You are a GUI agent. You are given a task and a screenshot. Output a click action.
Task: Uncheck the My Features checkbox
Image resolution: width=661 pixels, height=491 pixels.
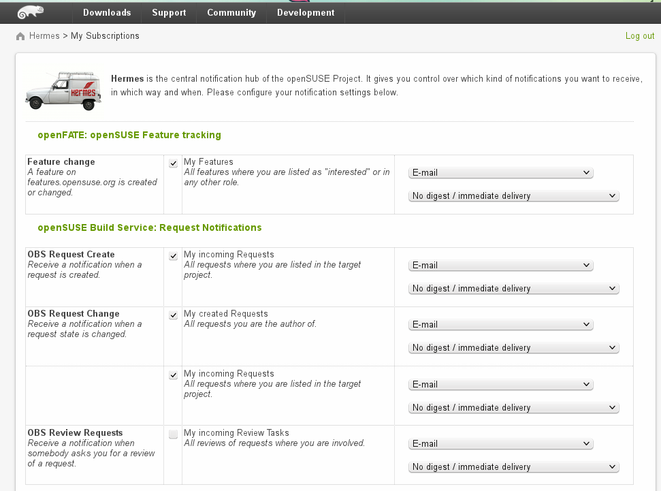[174, 163]
